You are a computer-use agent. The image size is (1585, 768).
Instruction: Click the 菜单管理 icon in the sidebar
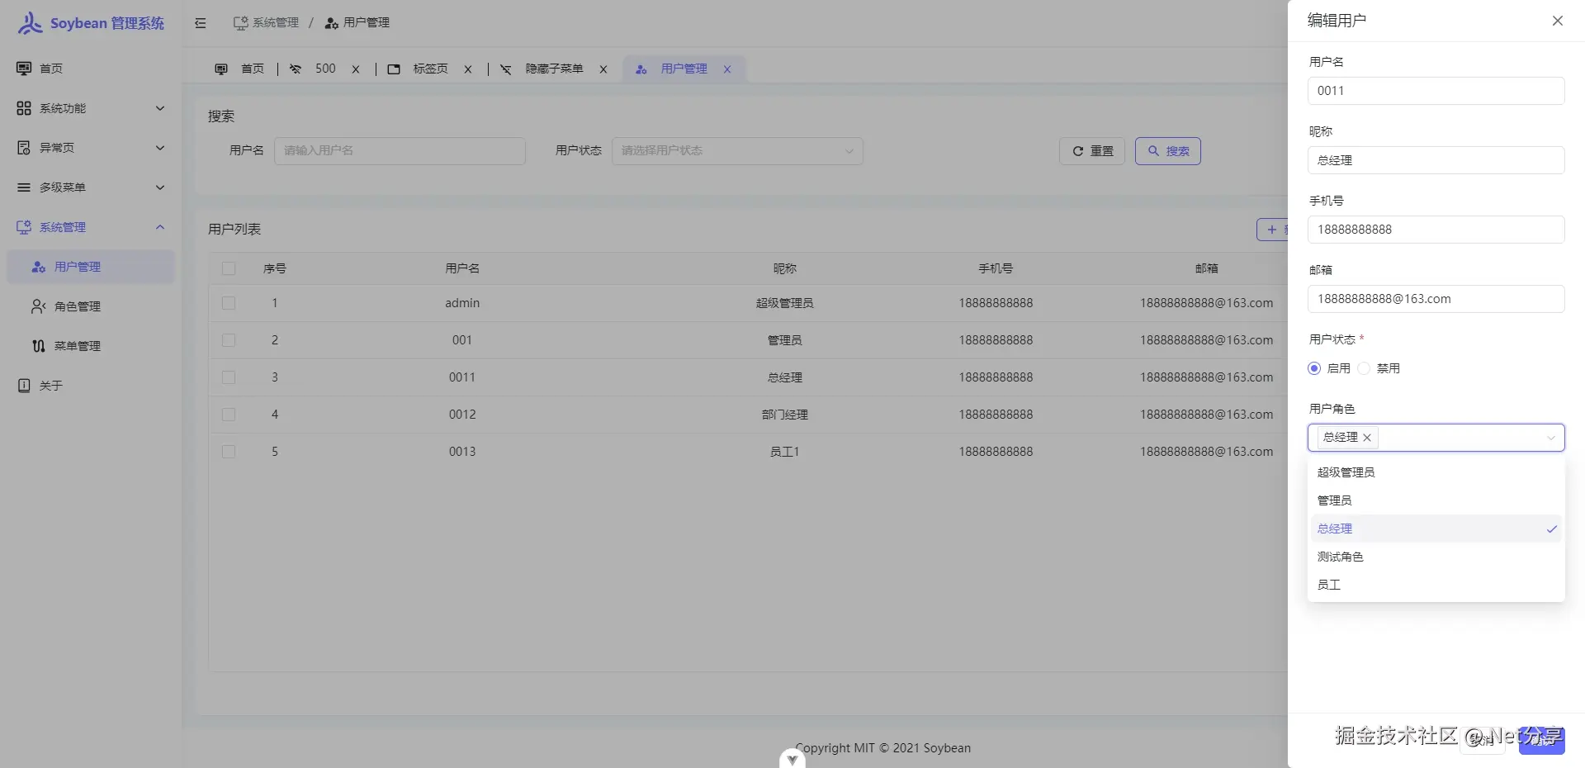39,346
